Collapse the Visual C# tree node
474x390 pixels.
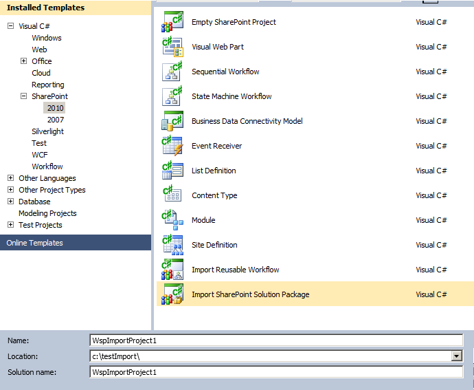pyautogui.click(x=10, y=26)
